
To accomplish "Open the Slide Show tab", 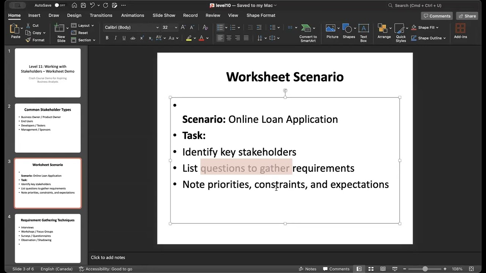I will [164, 16].
